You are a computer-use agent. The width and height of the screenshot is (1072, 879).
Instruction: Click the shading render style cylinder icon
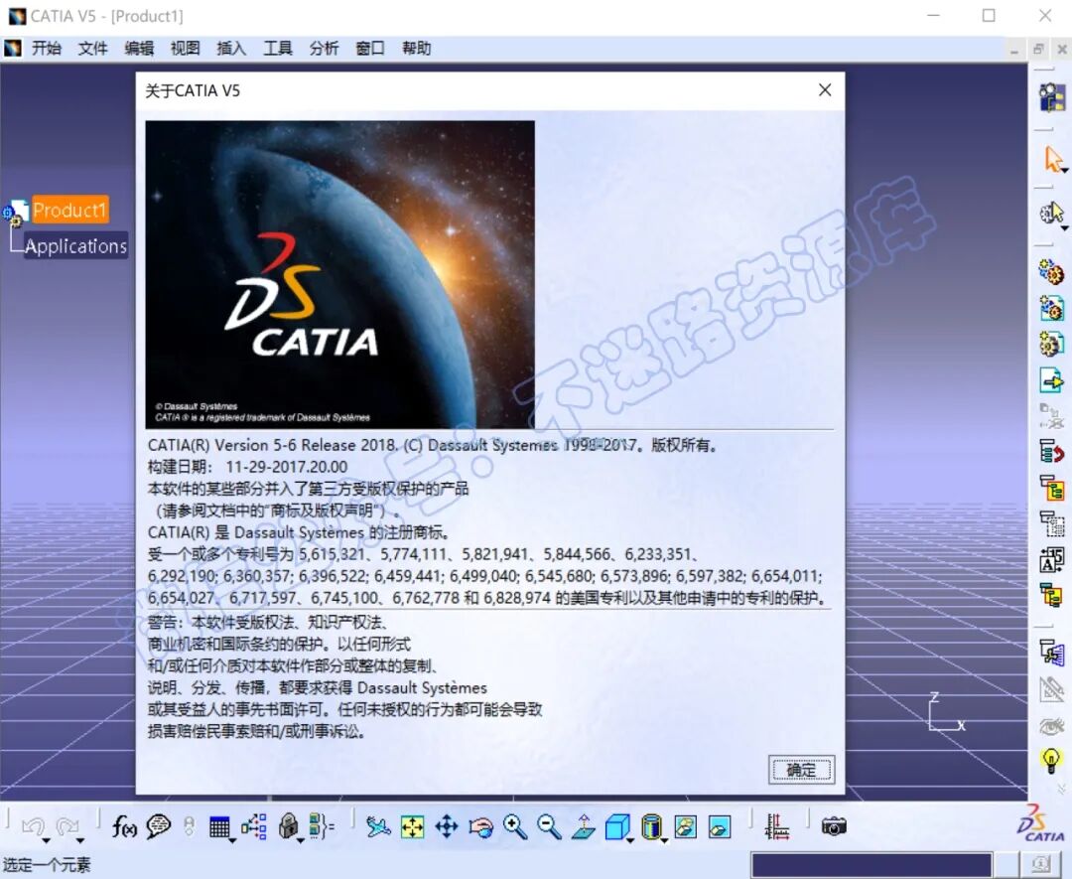pyautogui.click(x=651, y=826)
